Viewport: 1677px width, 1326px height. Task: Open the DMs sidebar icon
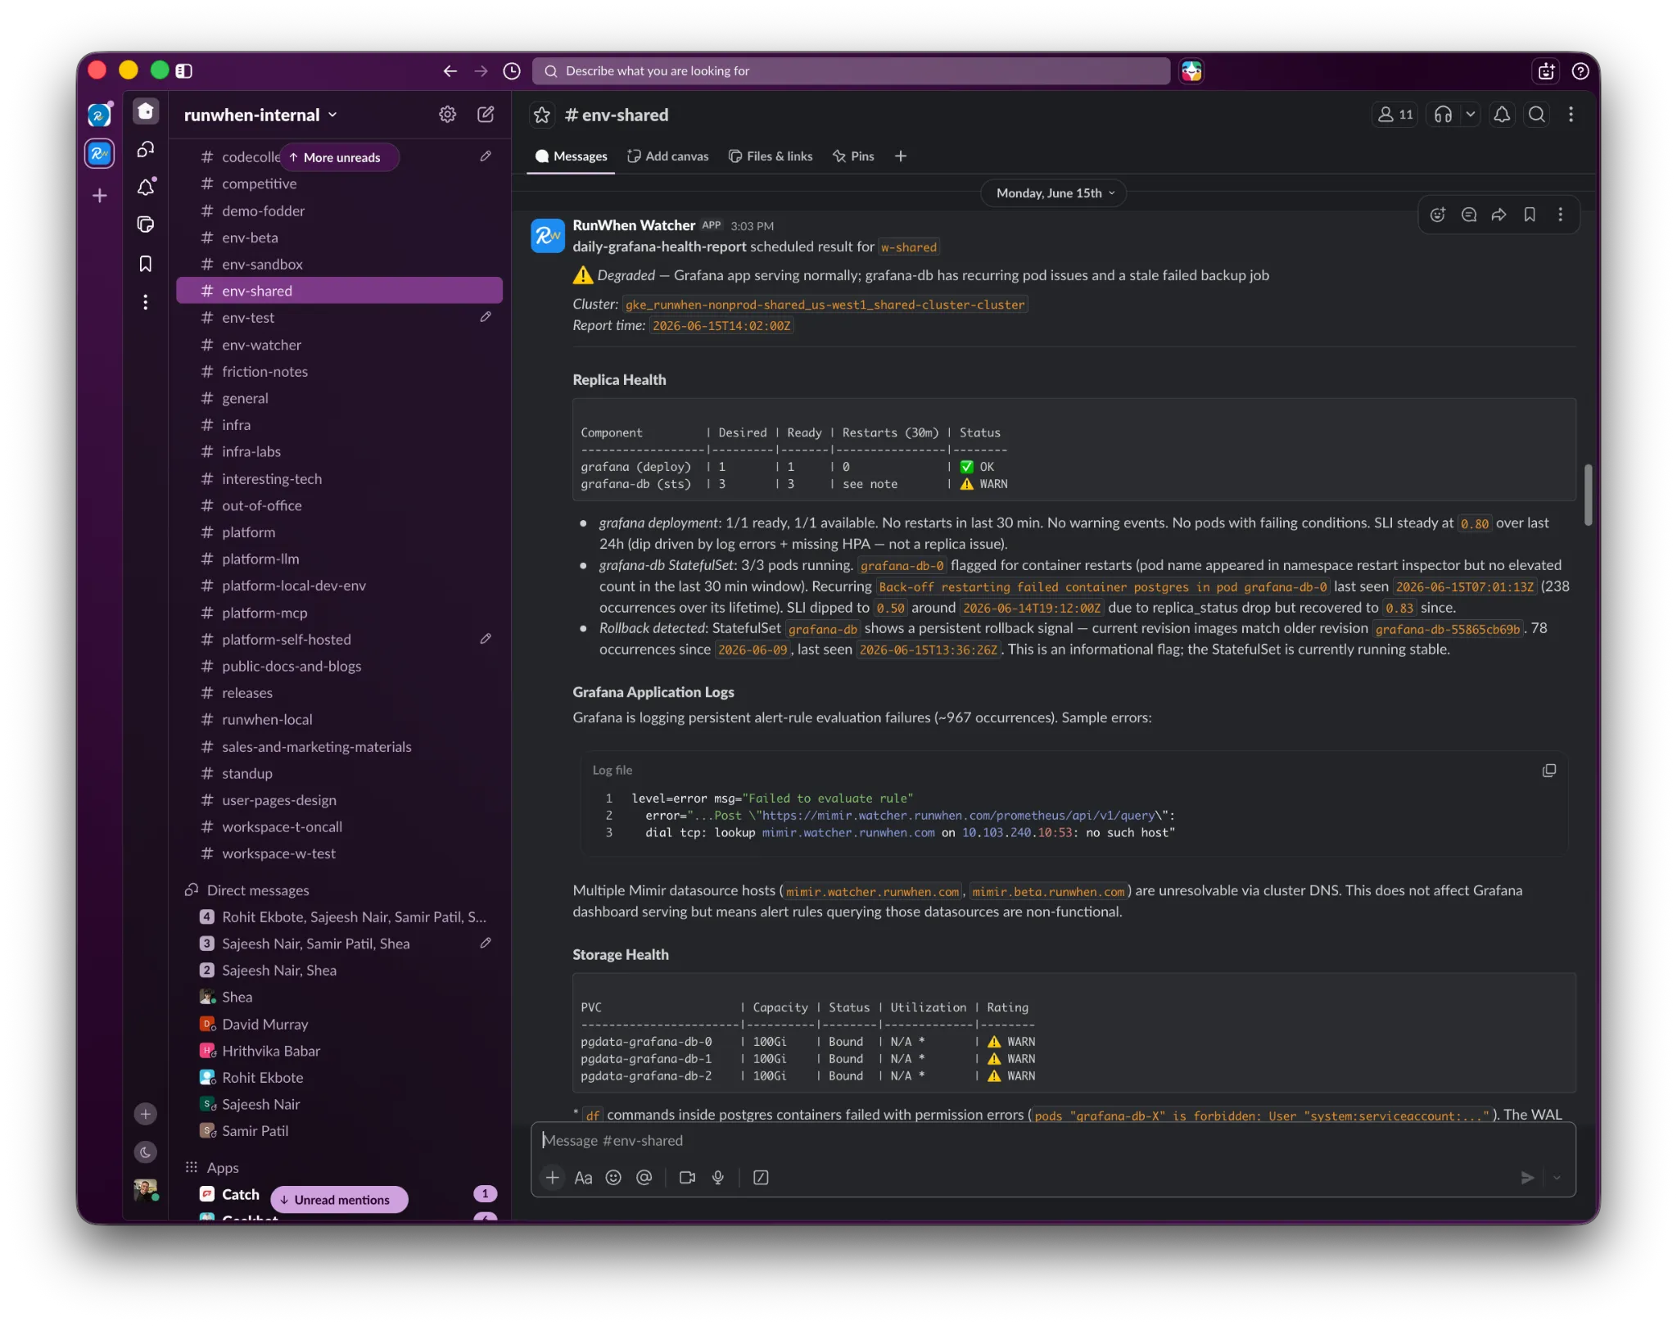146,149
